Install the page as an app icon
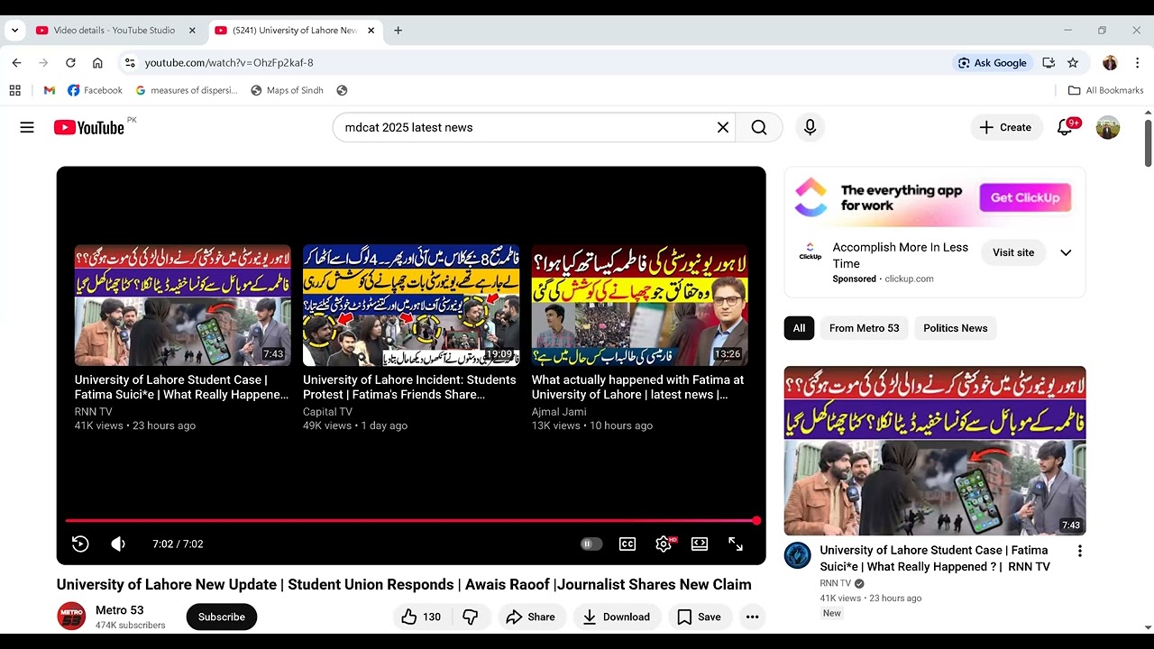Screen dimensions: 1154x649 1049,63
